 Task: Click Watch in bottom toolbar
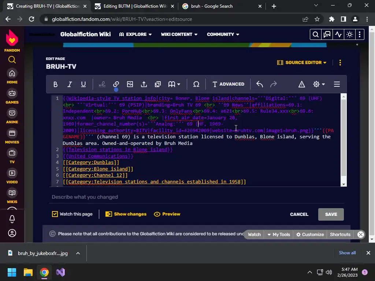pyautogui.click(x=254, y=235)
